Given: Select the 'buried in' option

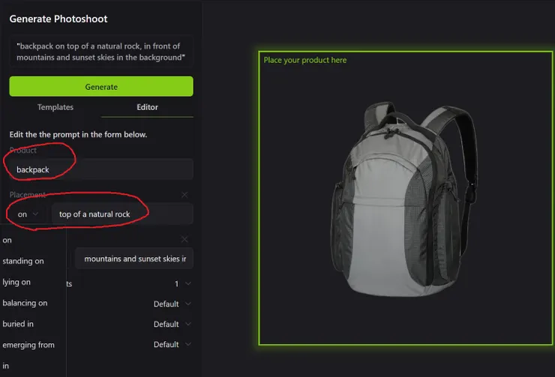Looking at the screenshot, I should (18, 324).
